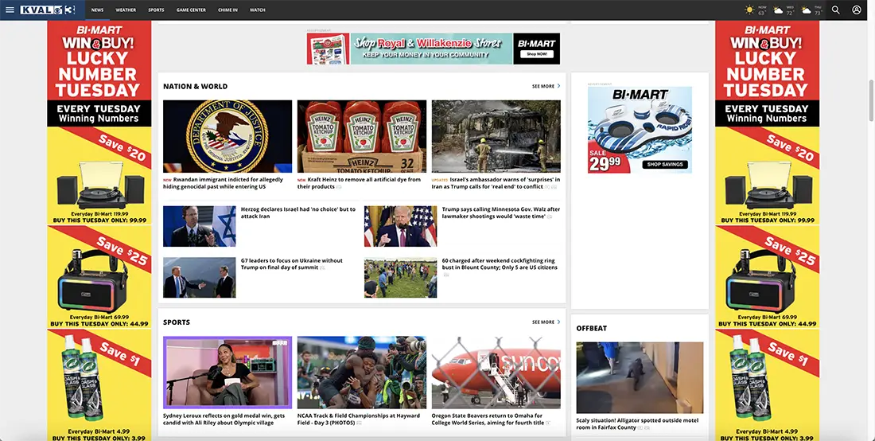The height and width of the screenshot is (441, 875).
Task: Open the Chime In menu item
Action: (x=227, y=10)
